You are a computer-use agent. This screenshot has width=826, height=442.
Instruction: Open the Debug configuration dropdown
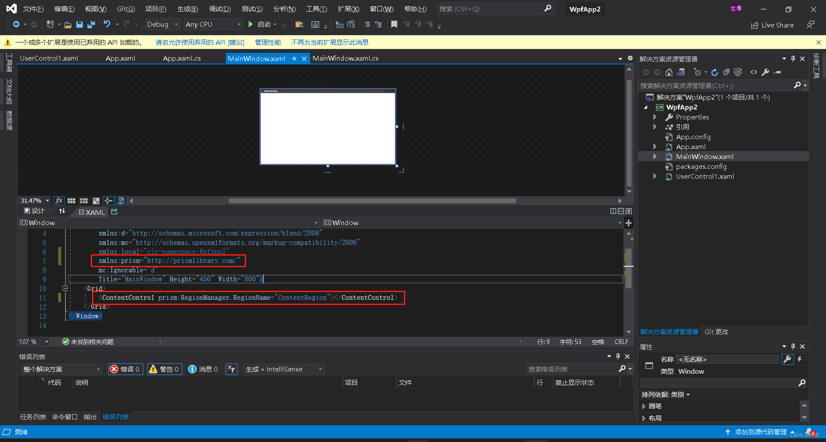pos(162,24)
